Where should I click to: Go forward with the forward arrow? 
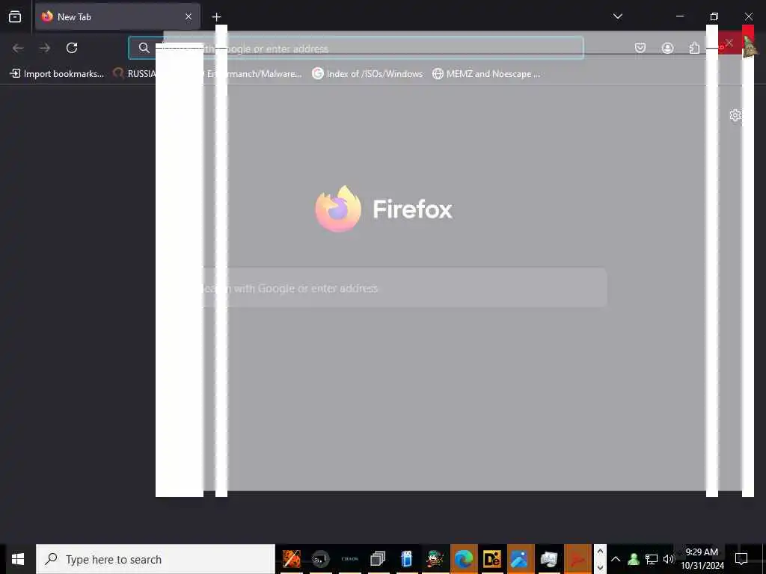[x=45, y=48]
